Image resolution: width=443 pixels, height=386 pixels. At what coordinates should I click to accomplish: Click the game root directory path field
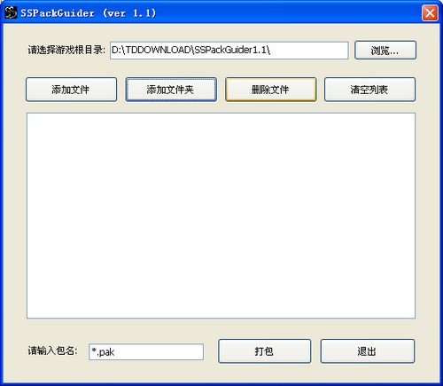coord(229,51)
